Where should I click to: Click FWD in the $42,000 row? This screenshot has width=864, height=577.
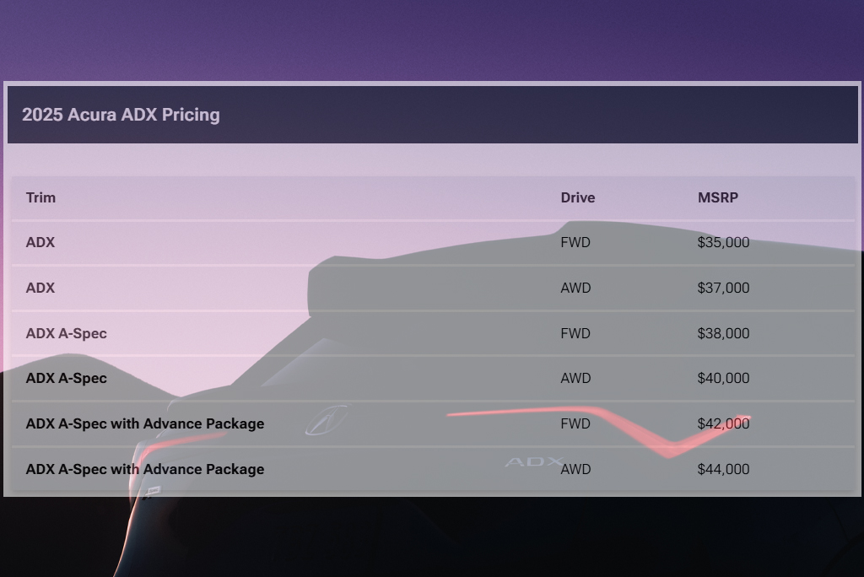tap(575, 423)
